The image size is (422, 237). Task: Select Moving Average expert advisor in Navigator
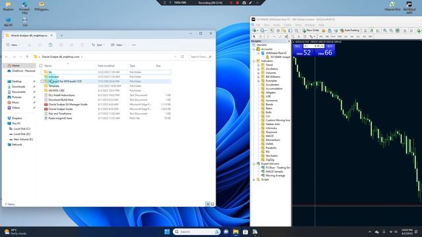click(275, 176)
